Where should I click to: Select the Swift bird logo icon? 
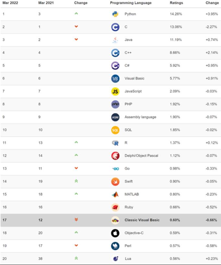tap(115, 182)
